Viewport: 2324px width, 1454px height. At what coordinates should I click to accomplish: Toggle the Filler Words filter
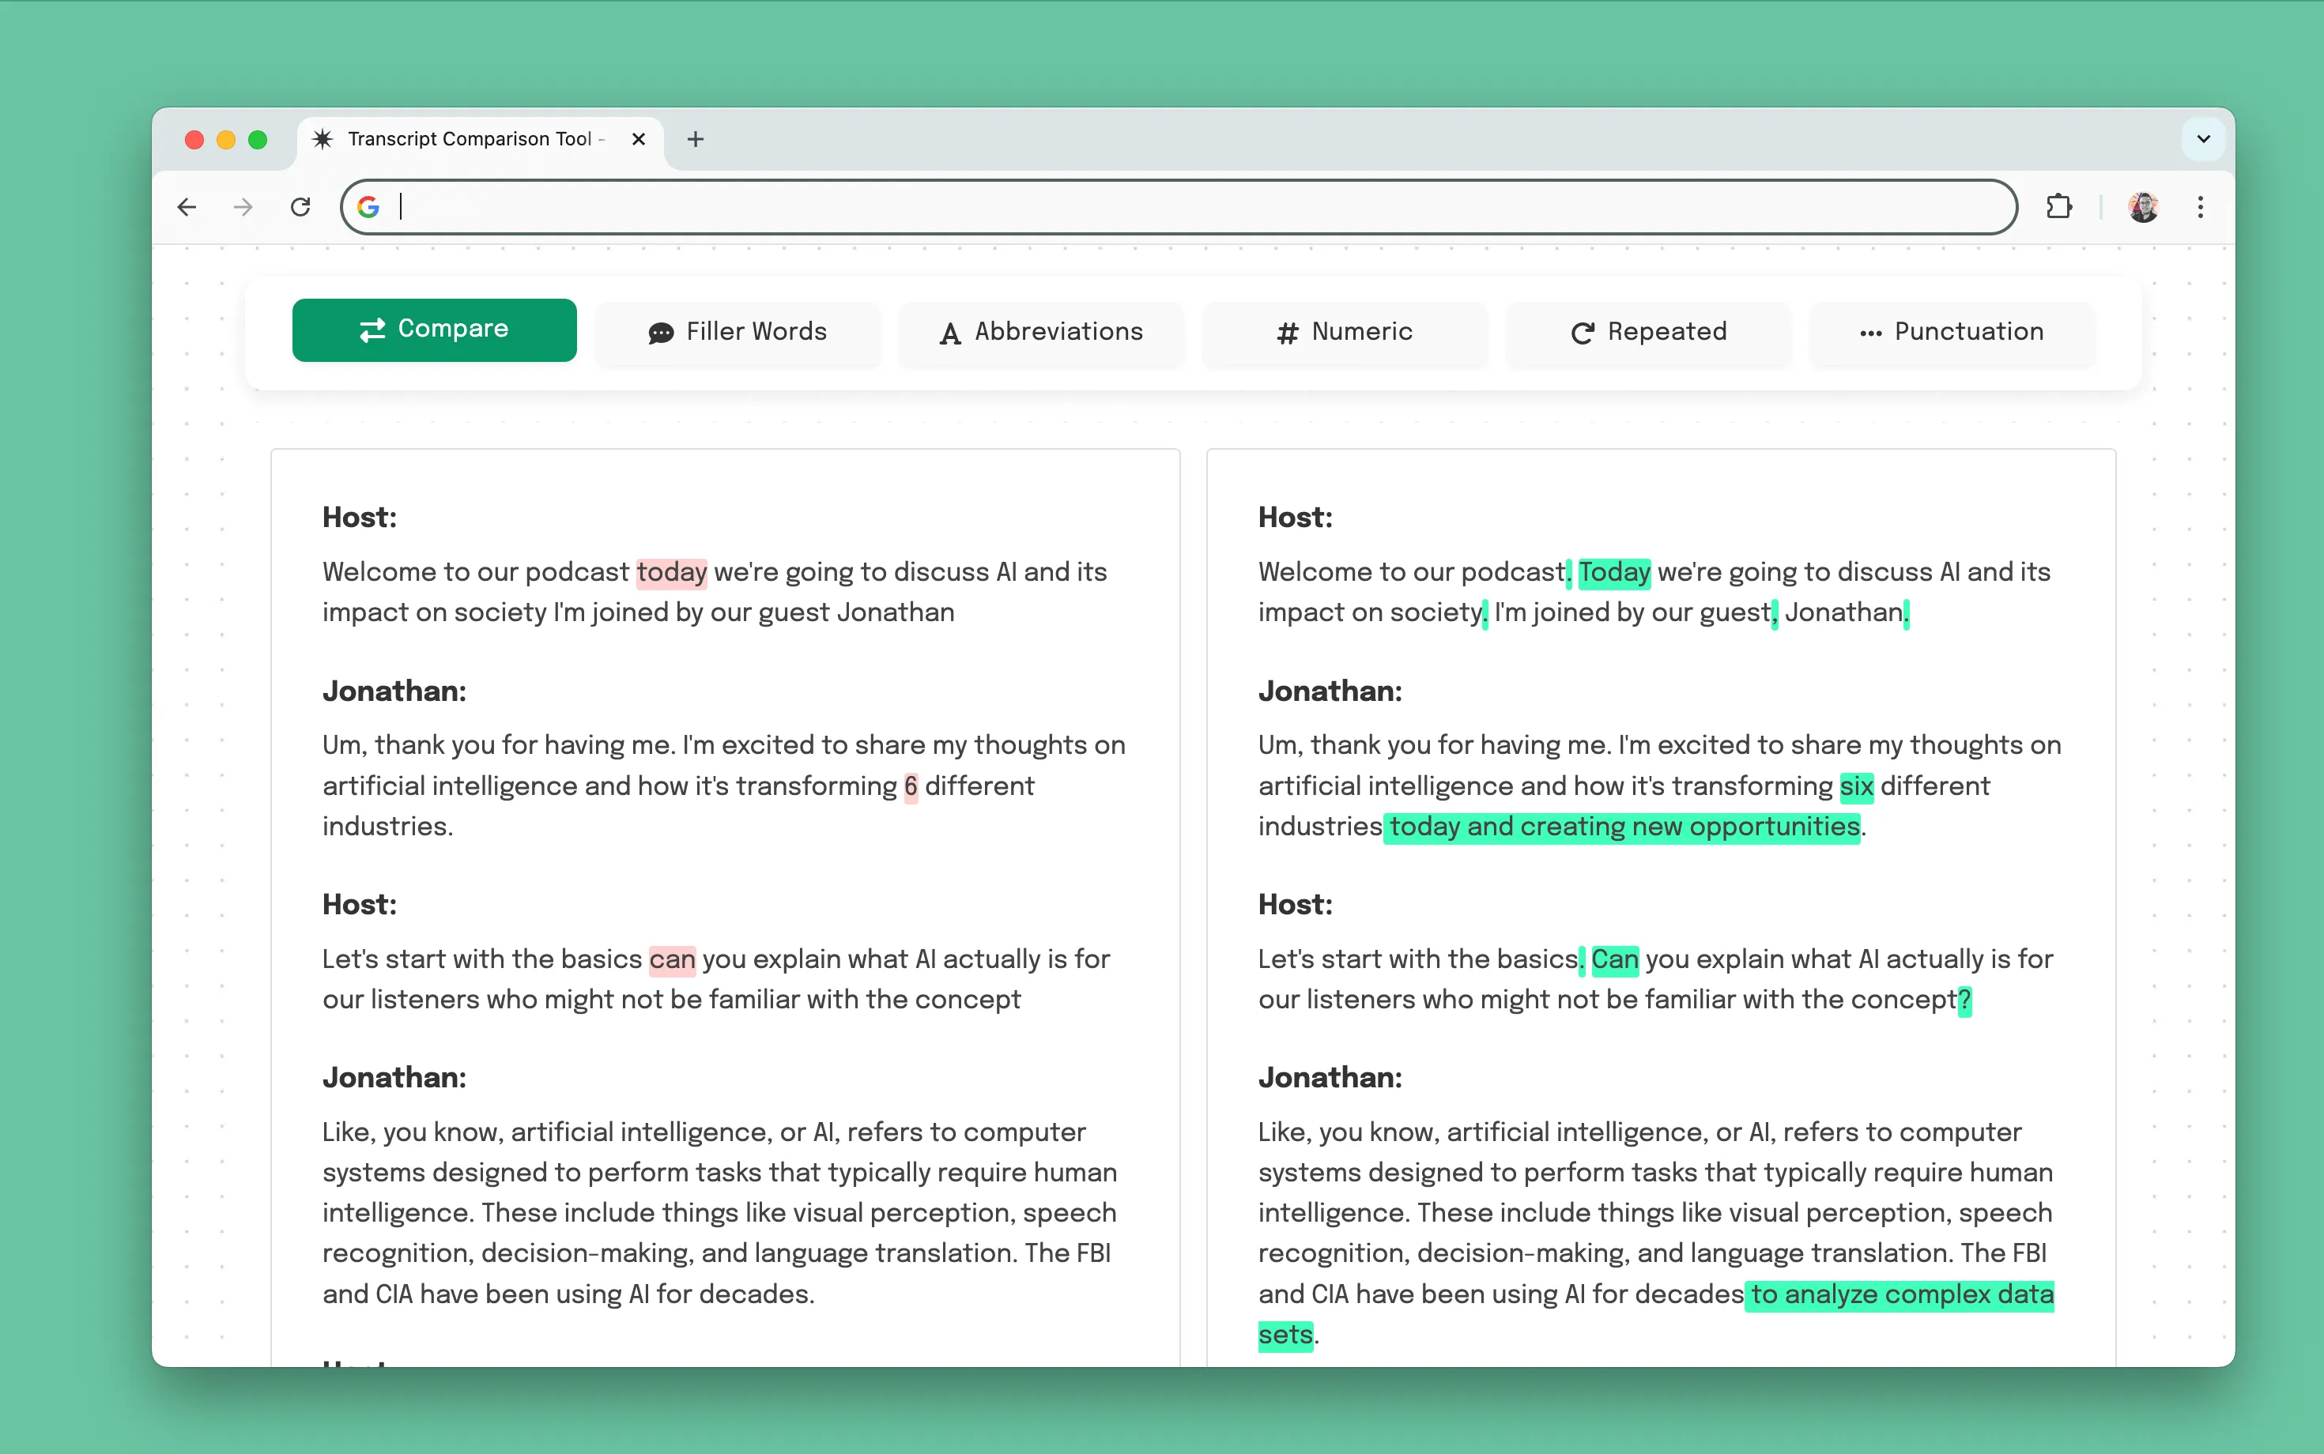(737, 332)
